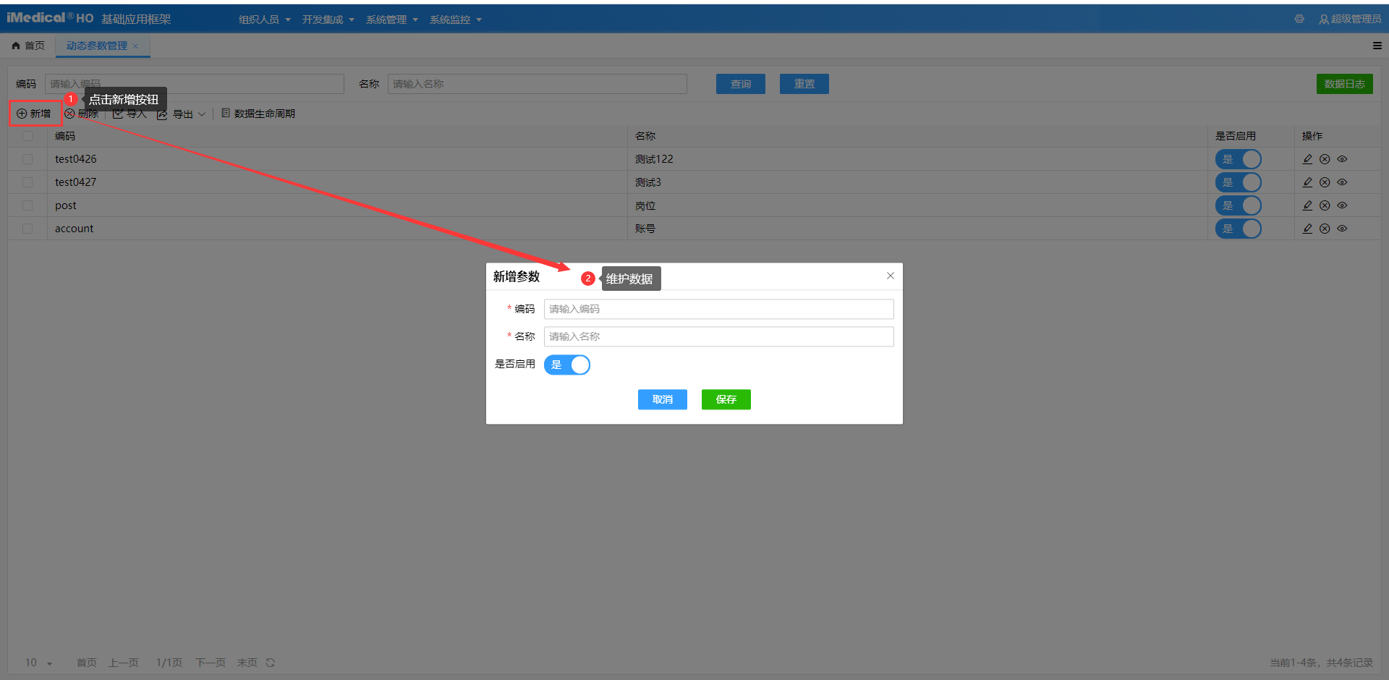This screenshot has width=1389, height=680.
Task: Click the blue 取消 button
Action: (x=662, y=399)
